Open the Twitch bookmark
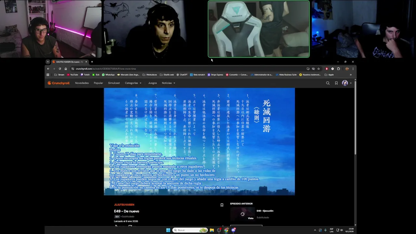 click(85, 75)
